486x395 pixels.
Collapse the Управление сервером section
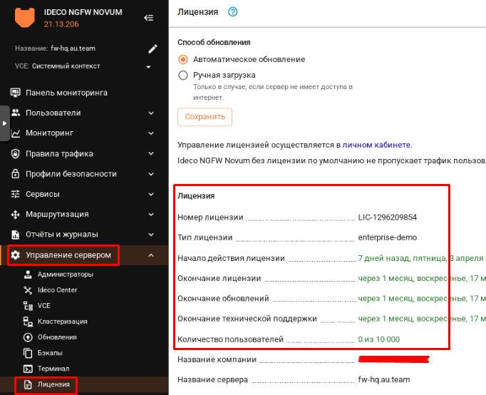point(151,255)
